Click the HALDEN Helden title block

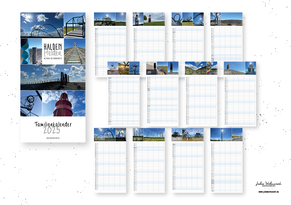53,51
